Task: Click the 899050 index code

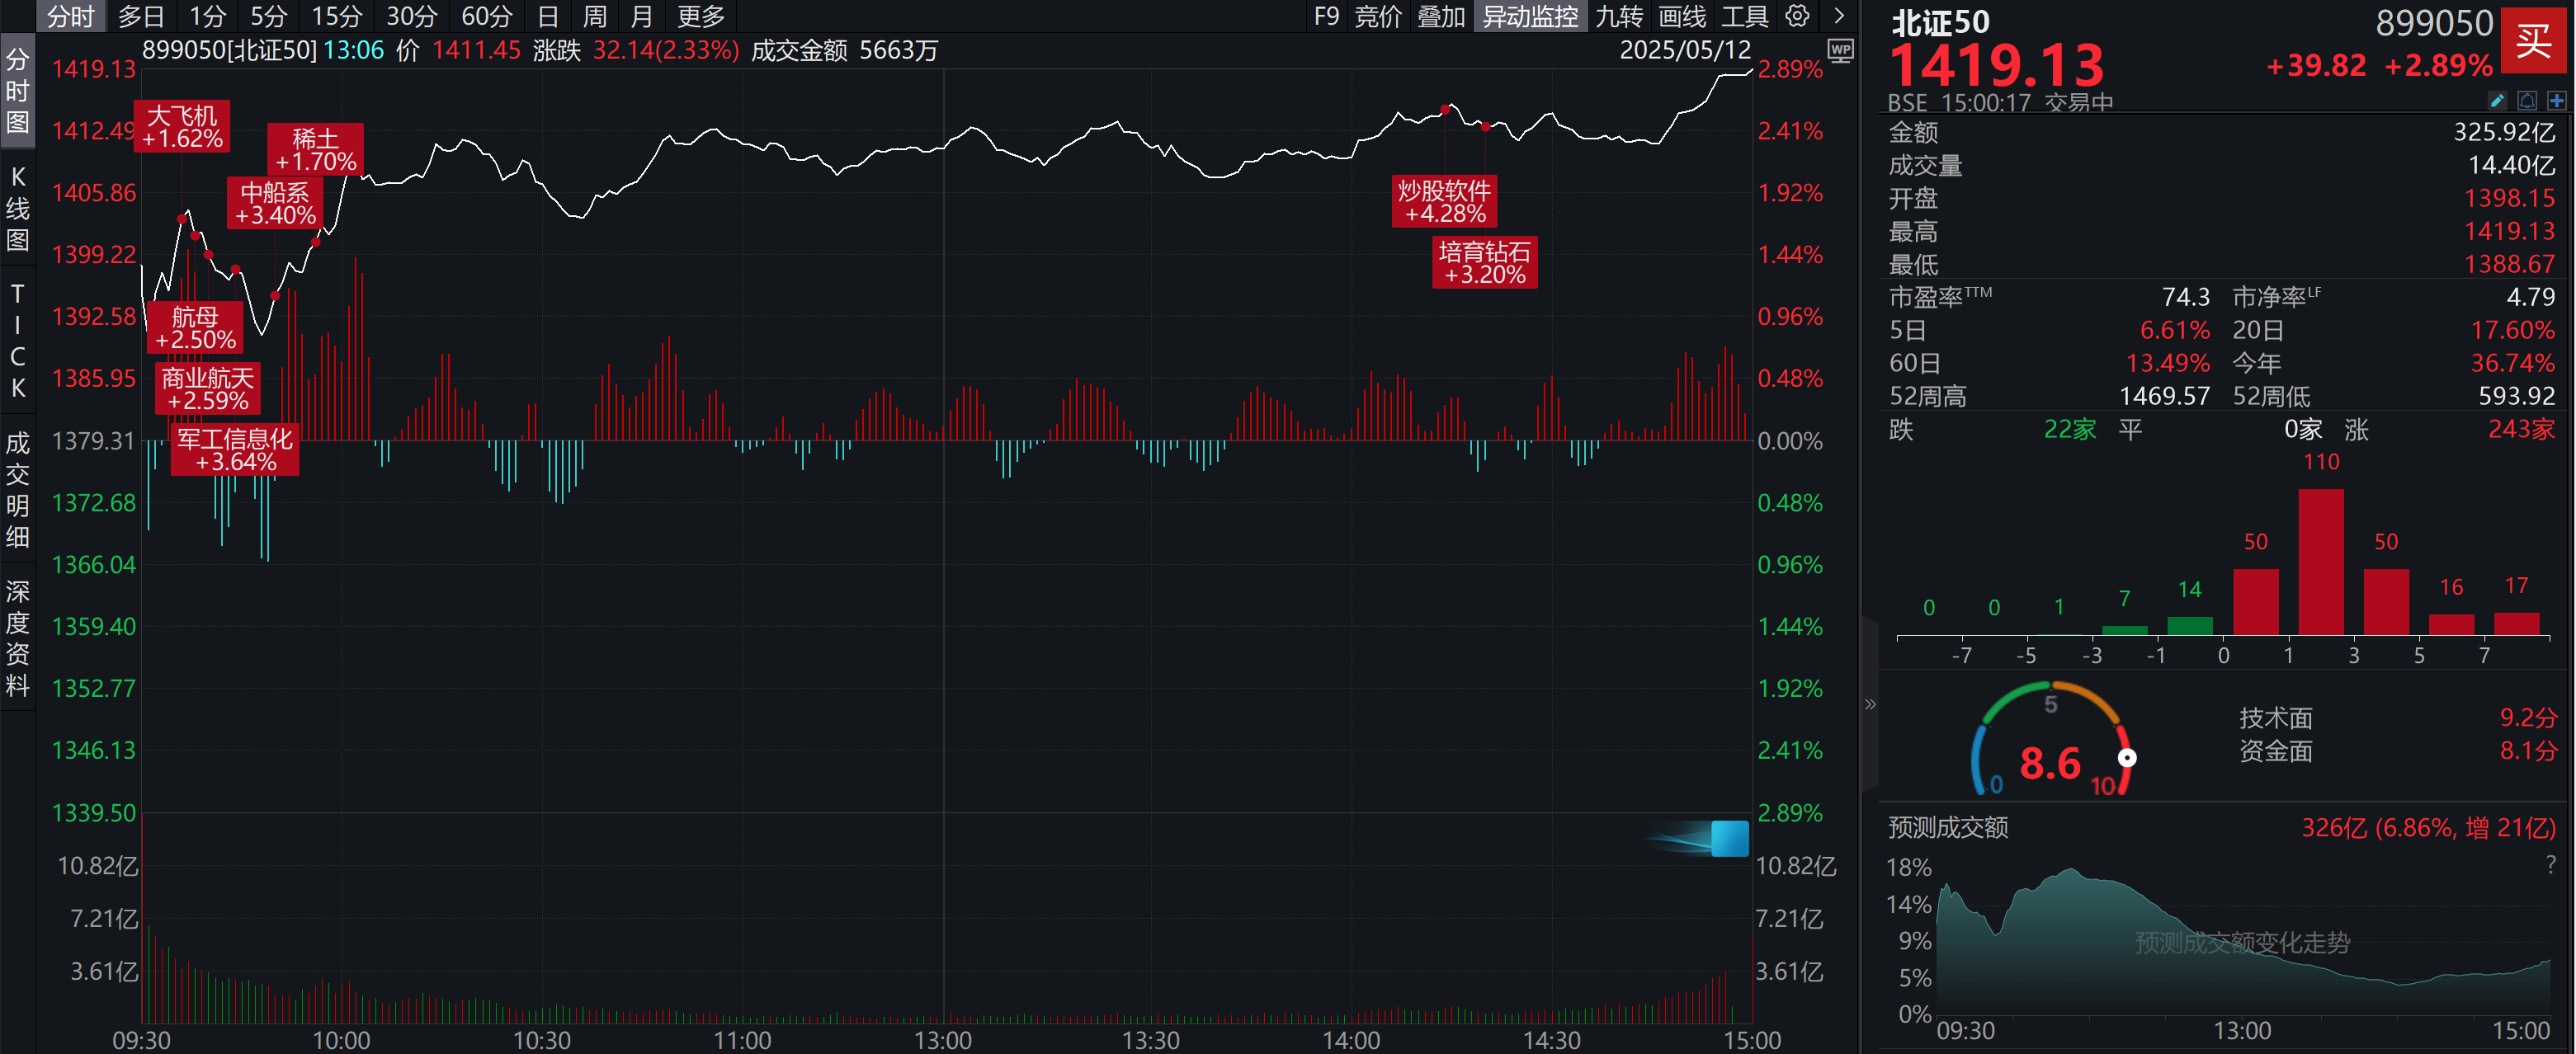Action: [2434, 23]
